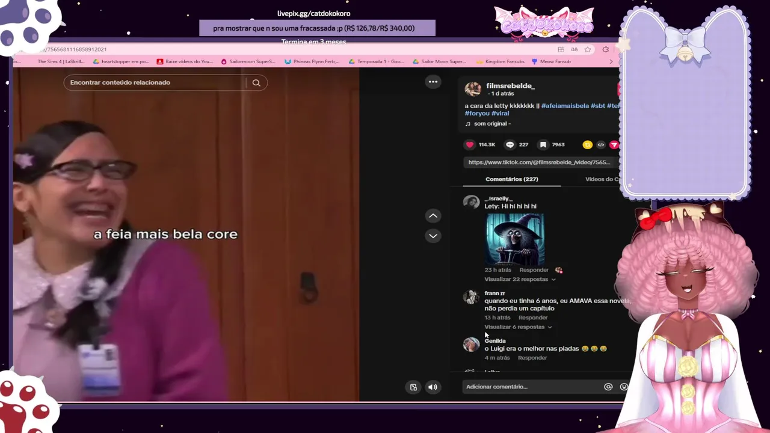Screen dimensions: 770x433
Task: Open Sailormoon SuperS... bookmark
Action: (248, 61)
